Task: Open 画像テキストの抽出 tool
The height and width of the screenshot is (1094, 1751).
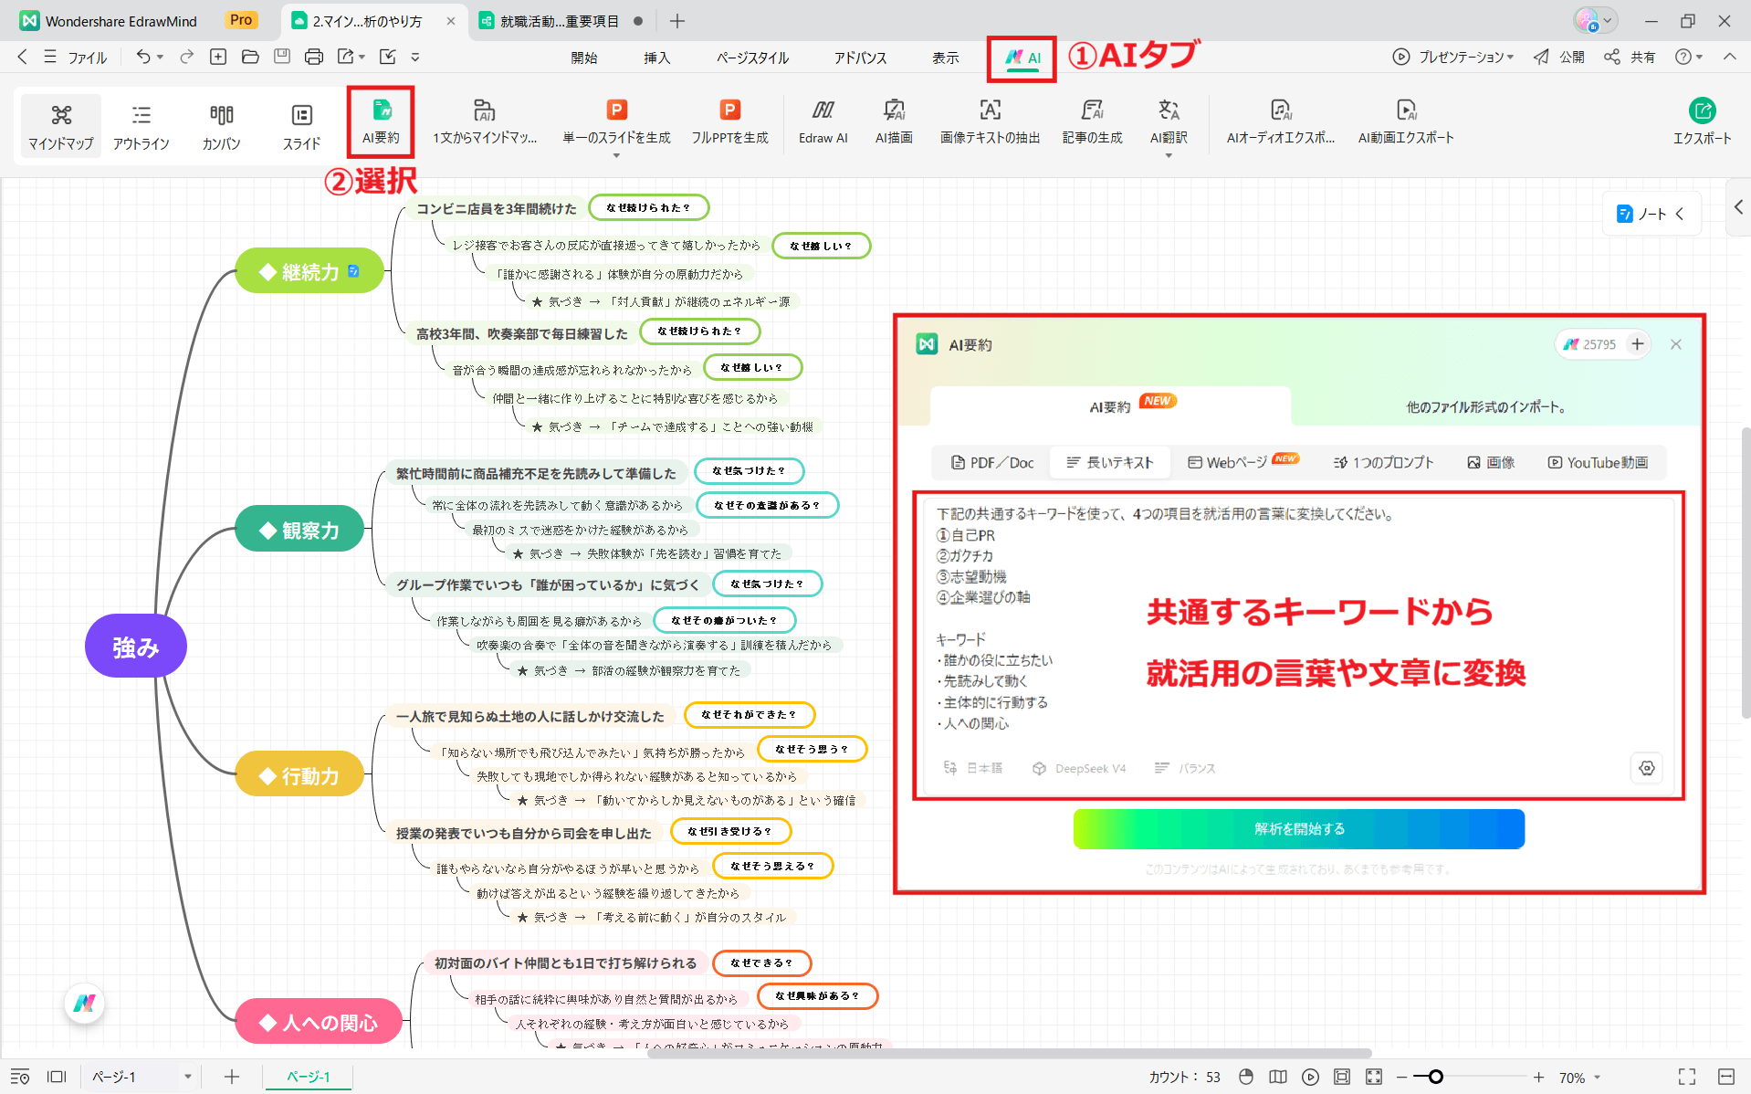Action: pos(990,121)
